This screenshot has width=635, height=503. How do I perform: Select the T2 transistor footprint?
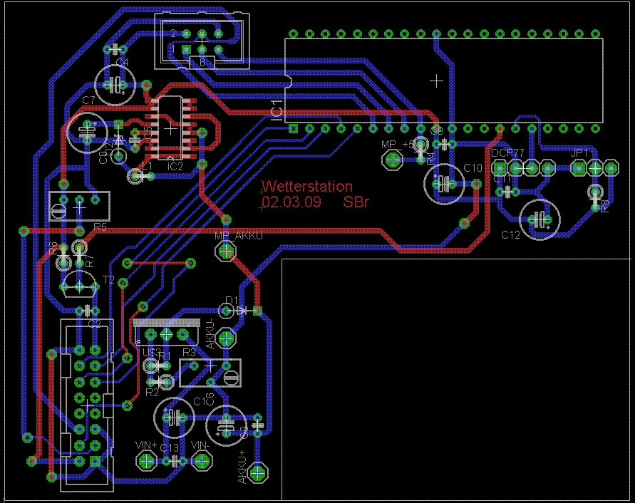pyautogui.click(x=79, y=284)
